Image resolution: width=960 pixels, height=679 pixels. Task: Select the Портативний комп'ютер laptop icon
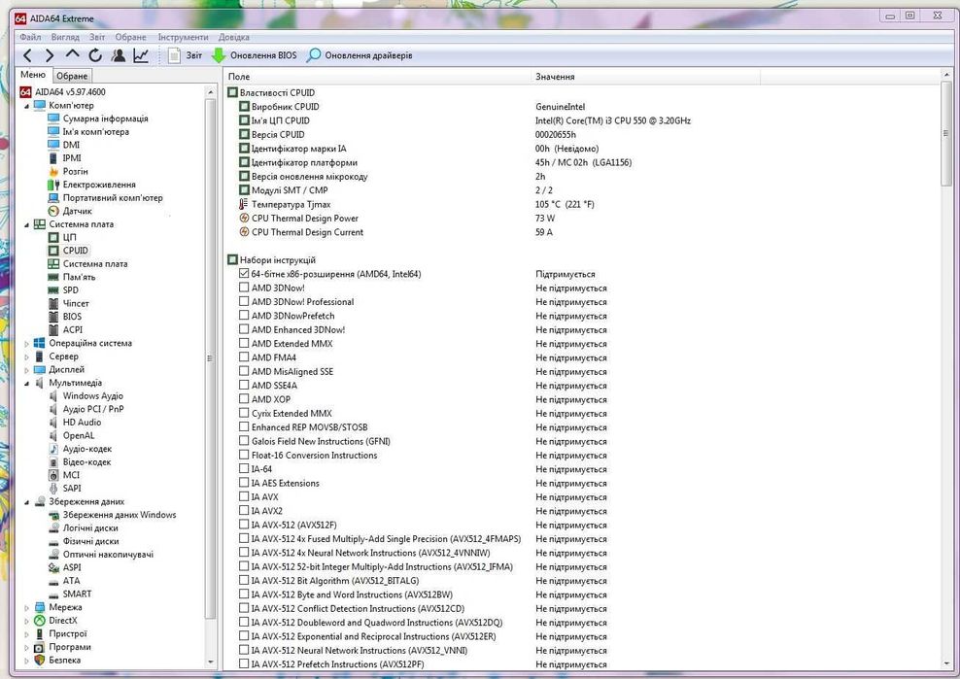point(53,198)
